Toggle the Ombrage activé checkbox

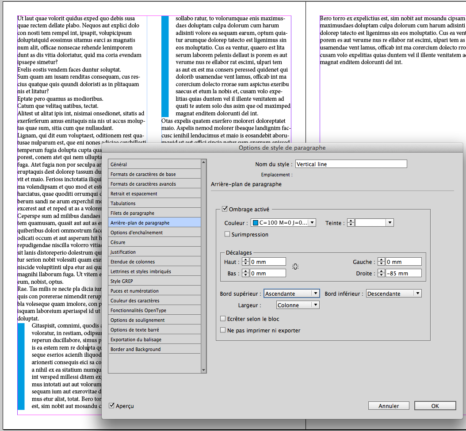[x=225, y=209]
